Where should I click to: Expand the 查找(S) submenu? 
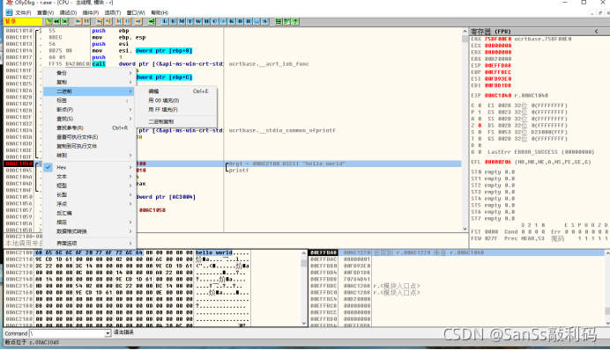pos(89,119)
